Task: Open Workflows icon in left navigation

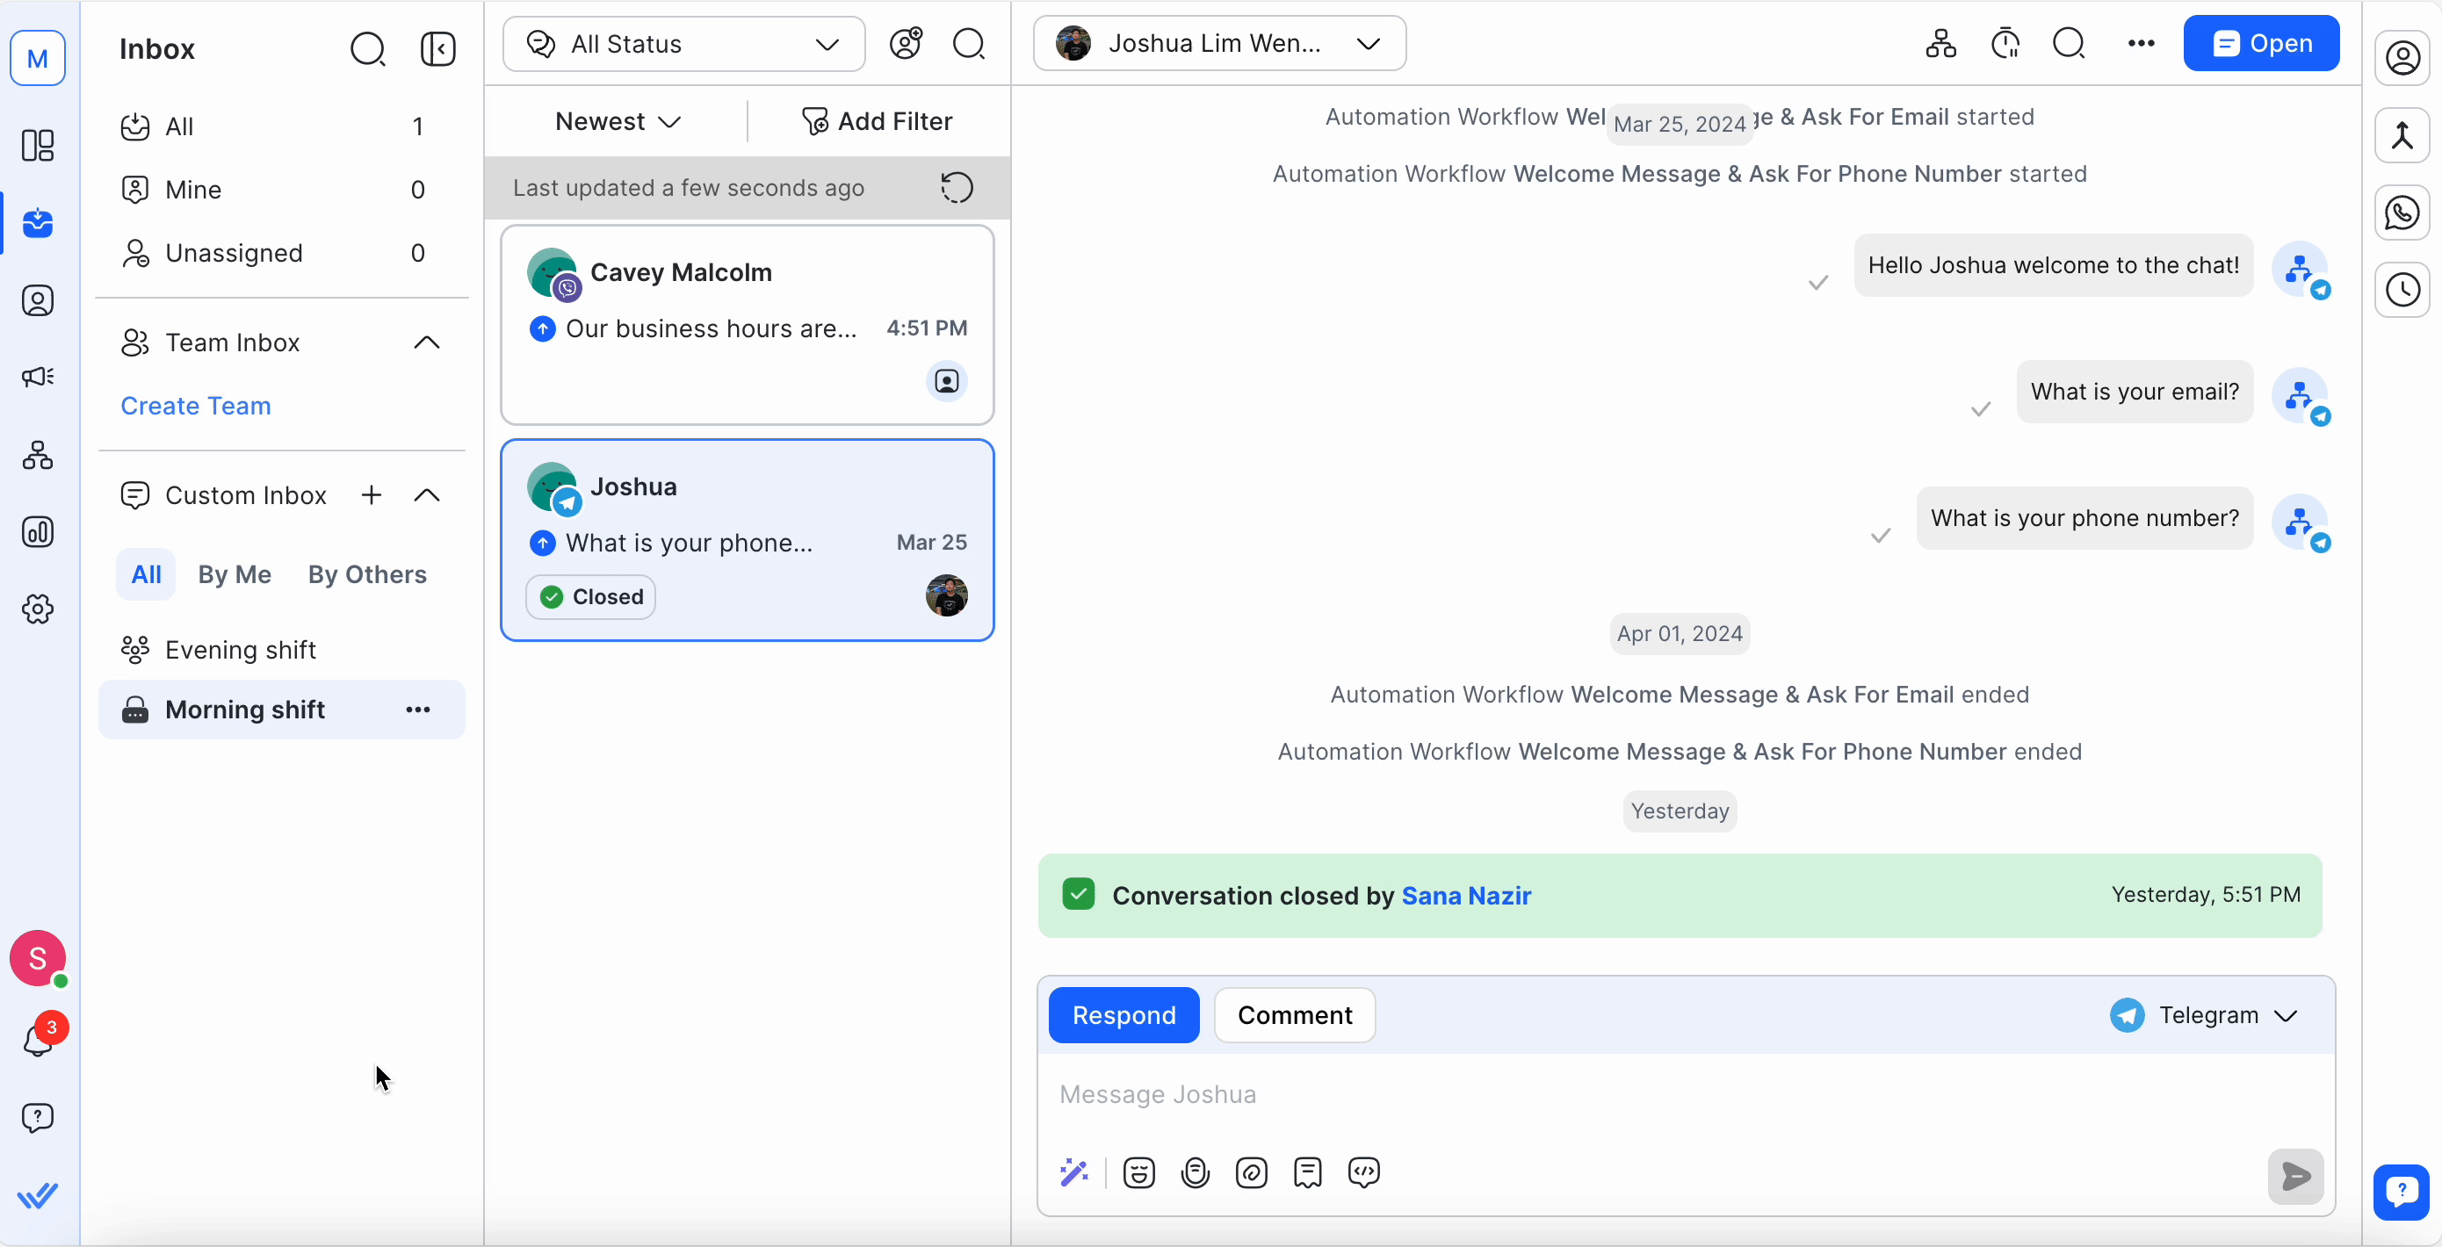Action: click(38, 456)
